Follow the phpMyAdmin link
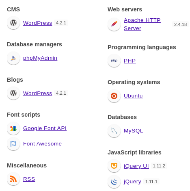 tap(40, 58)
